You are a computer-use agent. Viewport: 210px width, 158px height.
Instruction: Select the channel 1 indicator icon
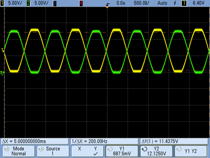coord(2,3)
